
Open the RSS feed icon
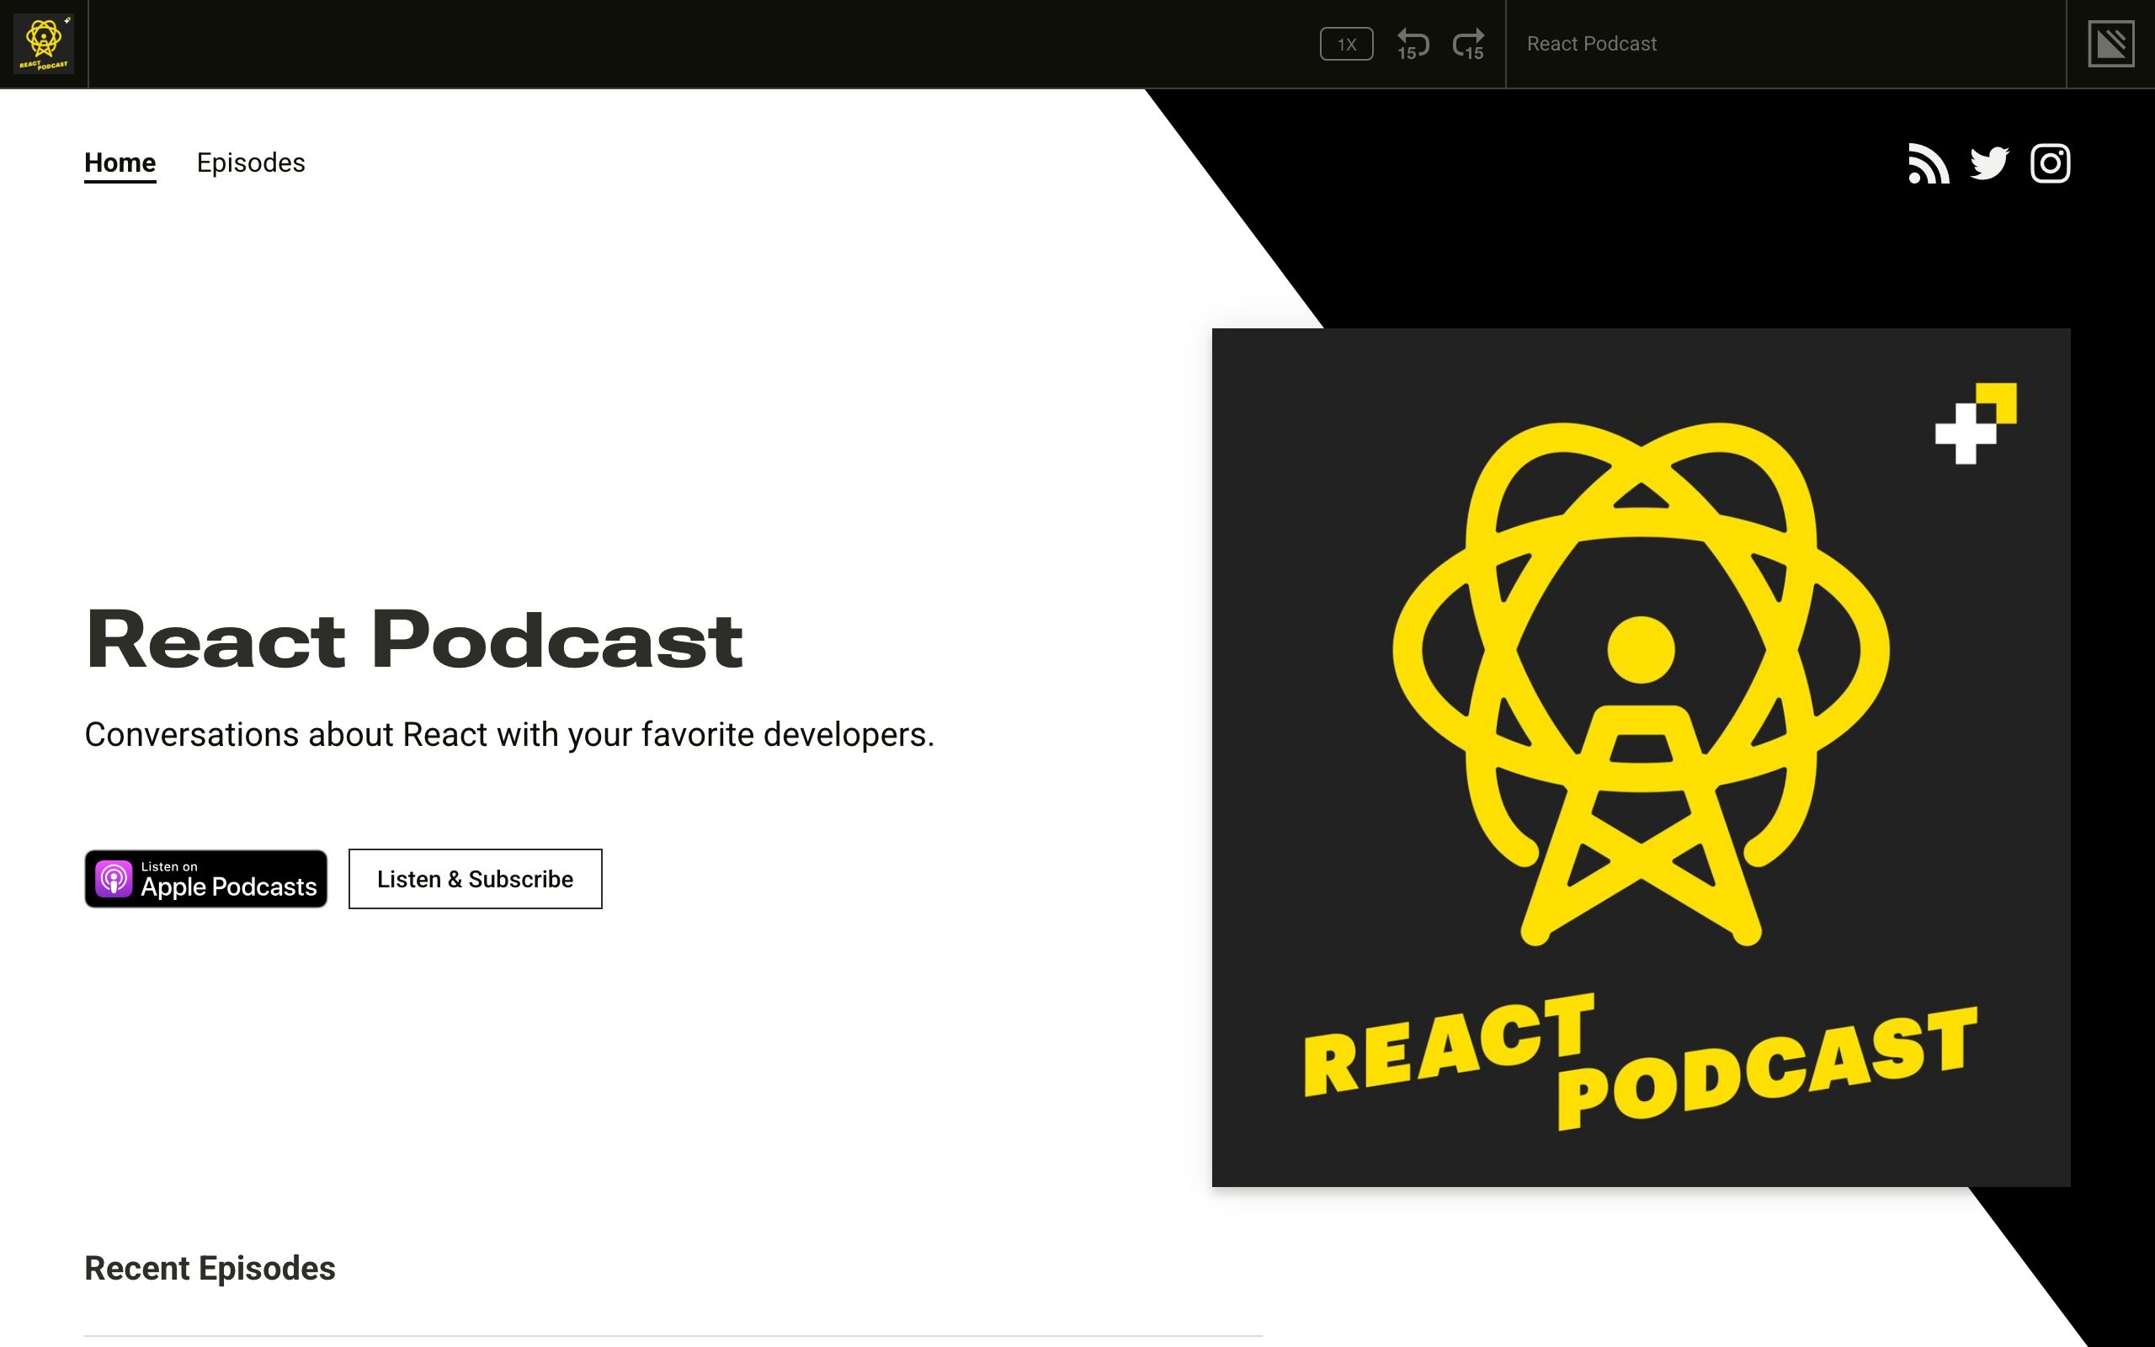pyautogui.click(x=1929, y=164)
